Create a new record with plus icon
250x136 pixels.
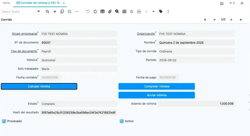coord(55,12)
